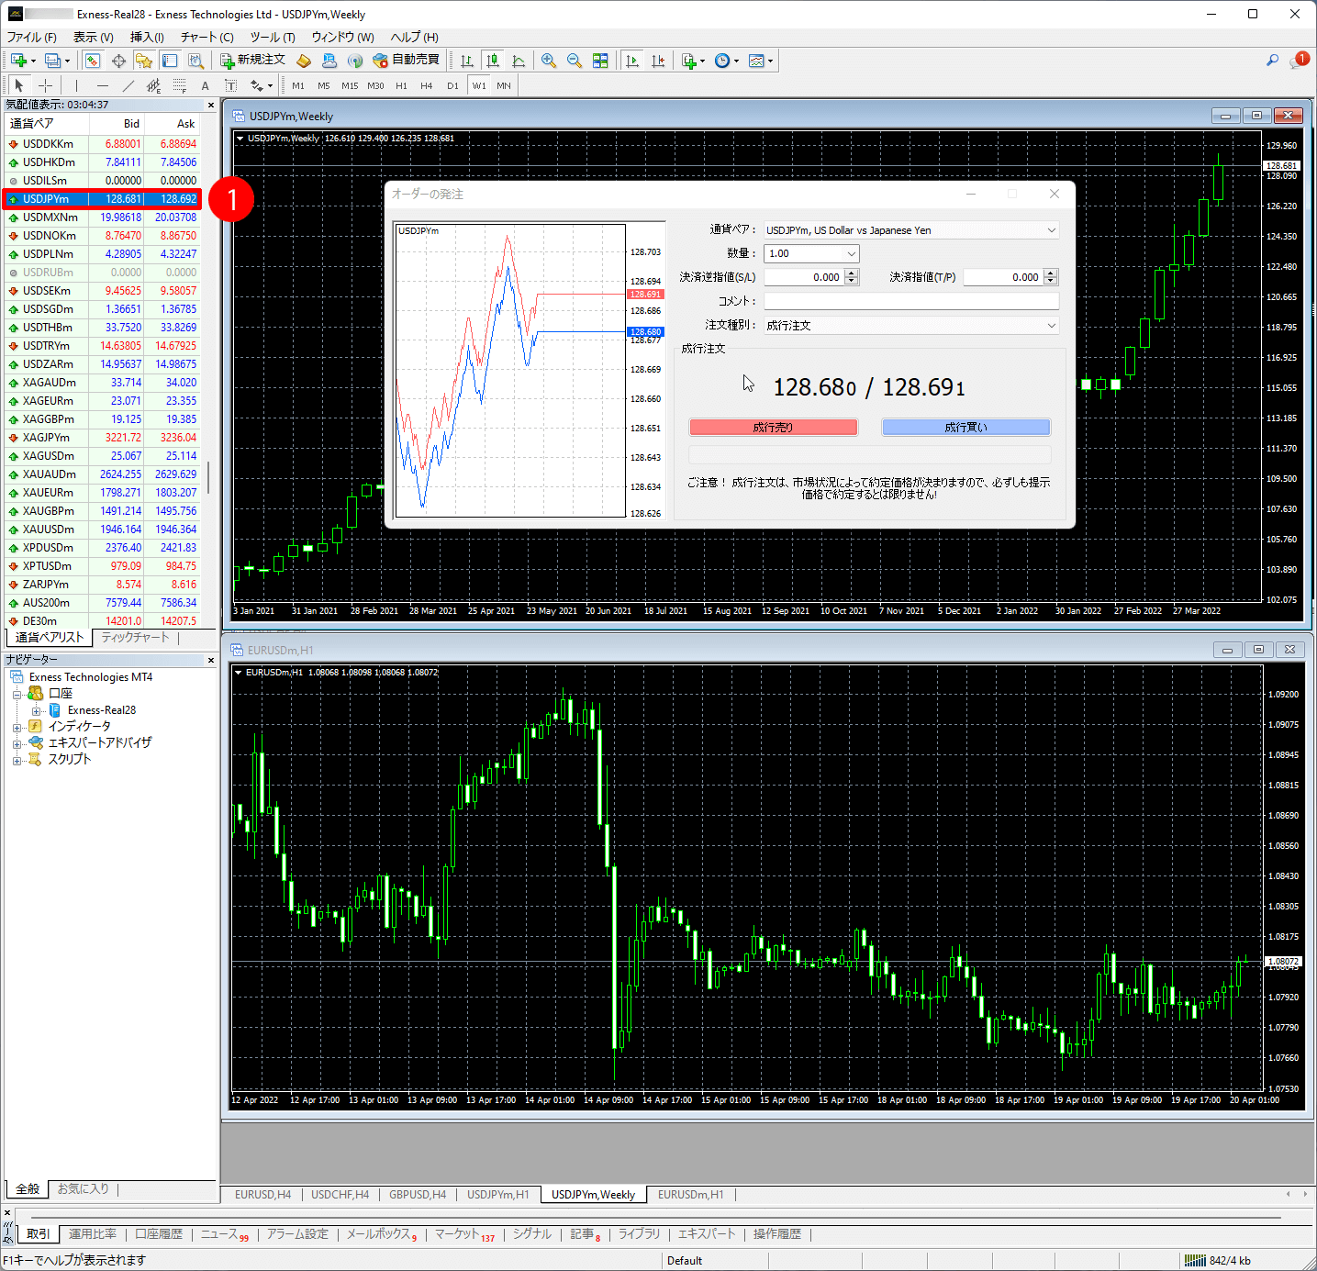This screenshot has width=1317, height=1271.
Task: Select the text A tool
Action: pyautogui.click(x=205, y=85)
